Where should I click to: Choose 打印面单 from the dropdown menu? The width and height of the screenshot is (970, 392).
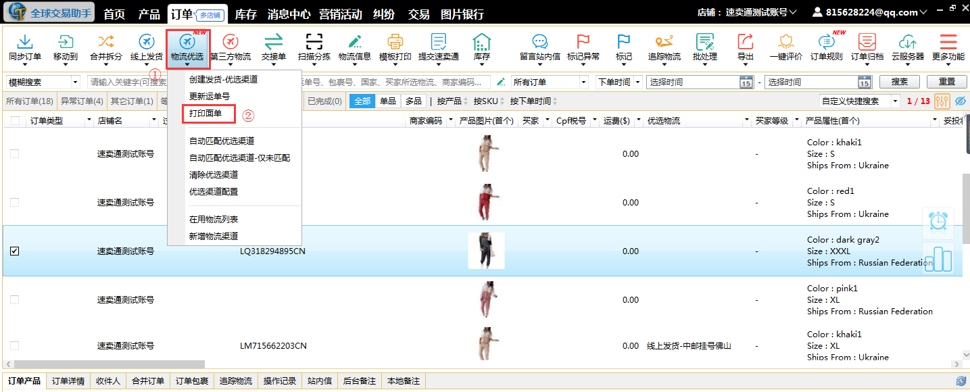pyautogui.click(x=205, y=114)
